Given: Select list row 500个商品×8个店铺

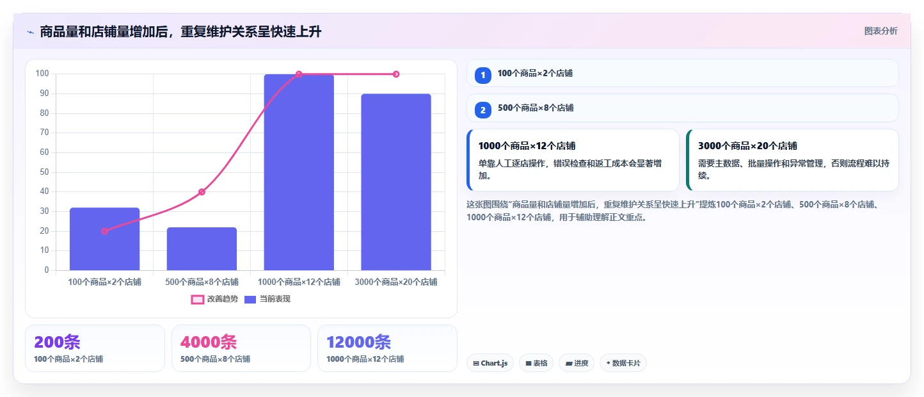Looking at the screenshot, I should pyautogui.click(x=683, y=108).
